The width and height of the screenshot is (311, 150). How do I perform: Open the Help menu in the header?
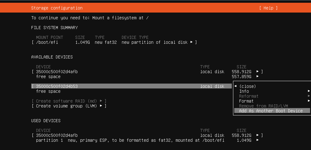(x=268, y=8)
